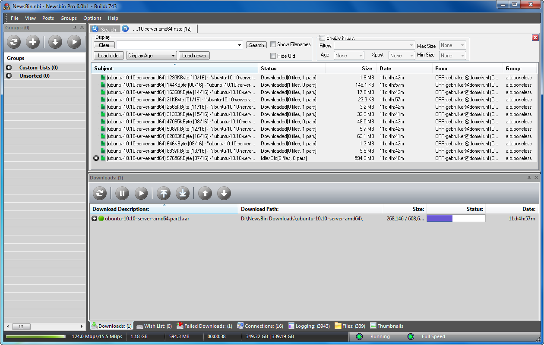This screenshot has height=345, width=544.
Task: Close the Downloads panel
Action: [536, 178]
